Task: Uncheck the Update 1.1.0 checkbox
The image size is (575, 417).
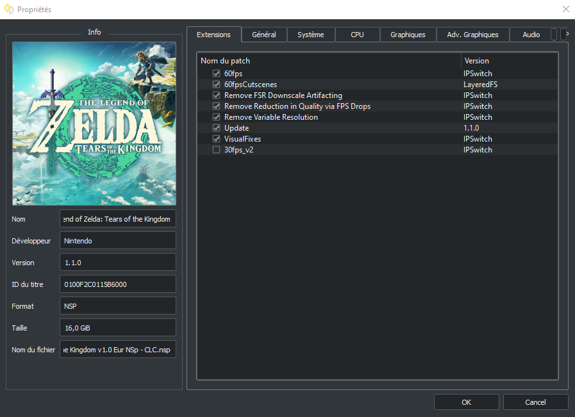Action: (x=216, y=128)
